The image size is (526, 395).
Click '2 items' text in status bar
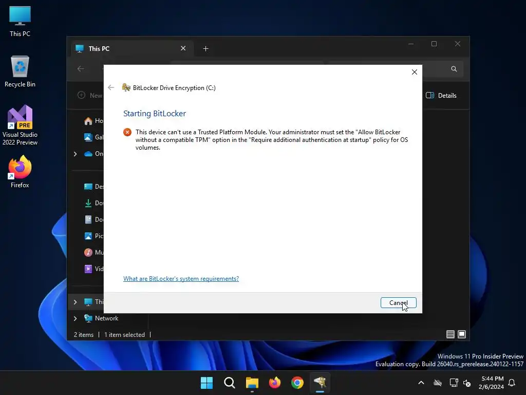(x=84, y=334)
